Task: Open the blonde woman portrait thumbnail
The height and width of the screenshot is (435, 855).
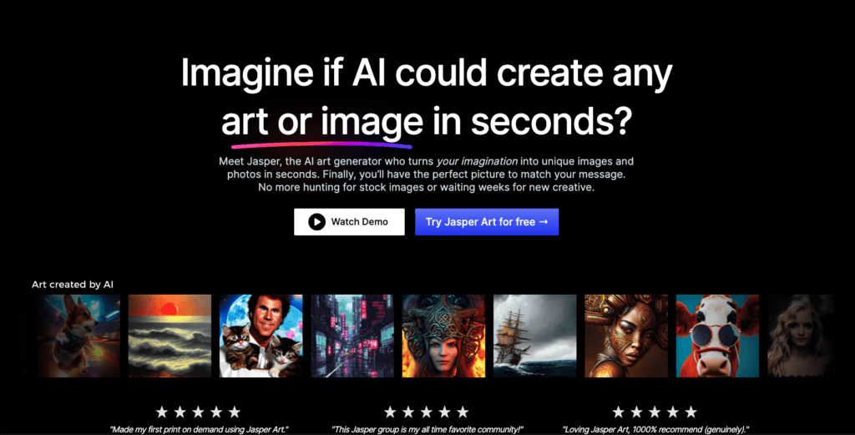Action: 800,336
